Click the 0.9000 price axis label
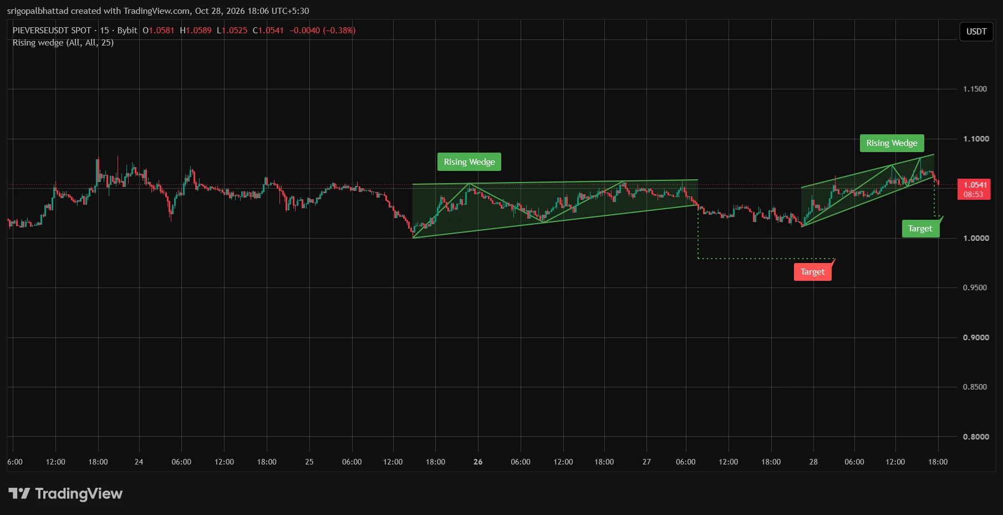Image resolution: width=1003 pixels, height=515 pixels. click(x=975, y=337)
